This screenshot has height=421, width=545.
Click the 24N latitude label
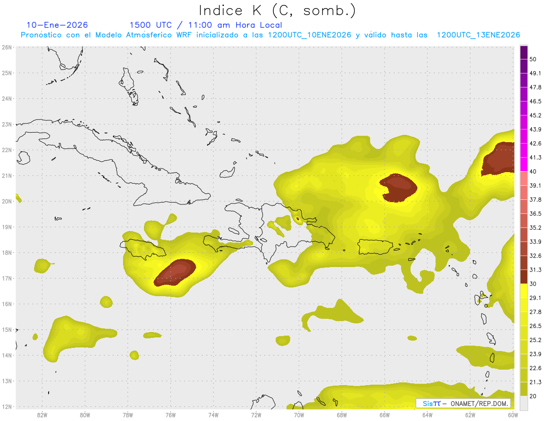pos(7,99)
